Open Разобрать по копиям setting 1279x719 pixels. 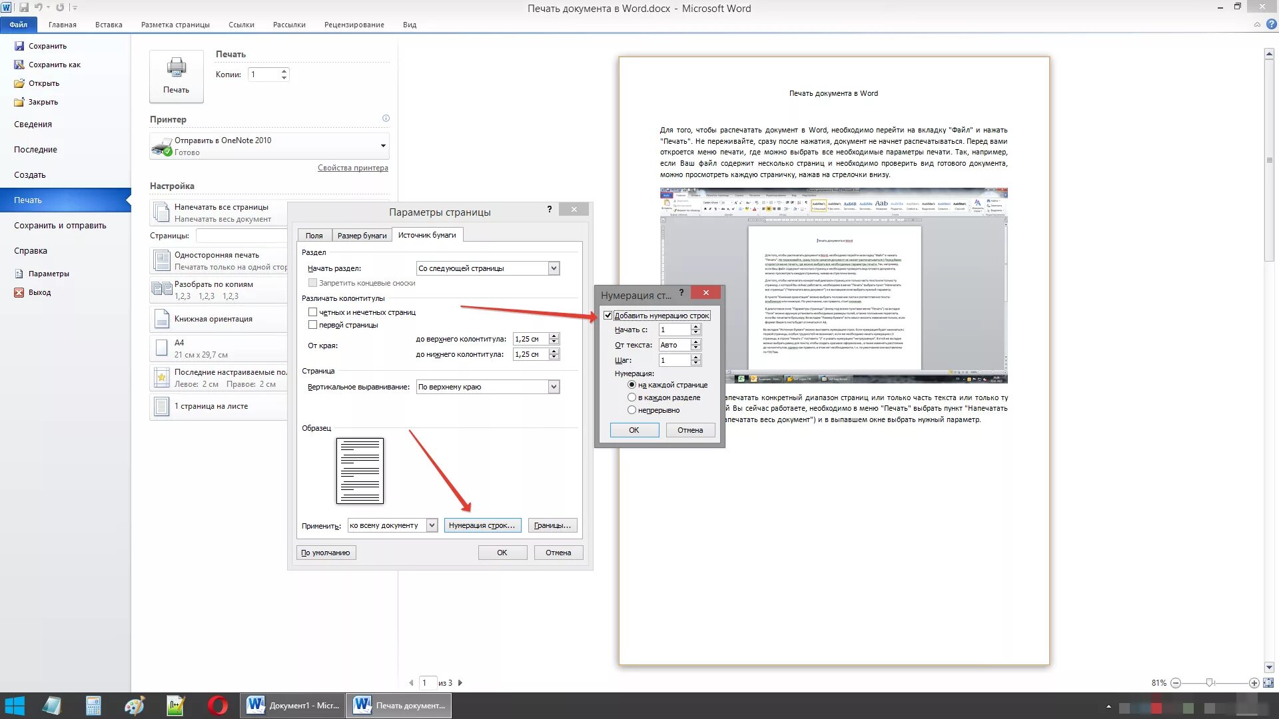220,290
